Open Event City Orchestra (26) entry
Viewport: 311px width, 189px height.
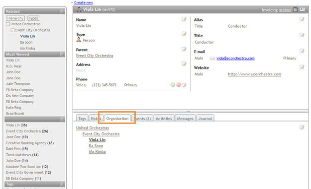[x=27, y=131]
